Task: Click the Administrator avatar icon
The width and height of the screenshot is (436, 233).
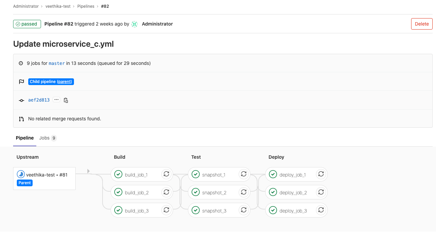Action: click(x=134, y=24)
